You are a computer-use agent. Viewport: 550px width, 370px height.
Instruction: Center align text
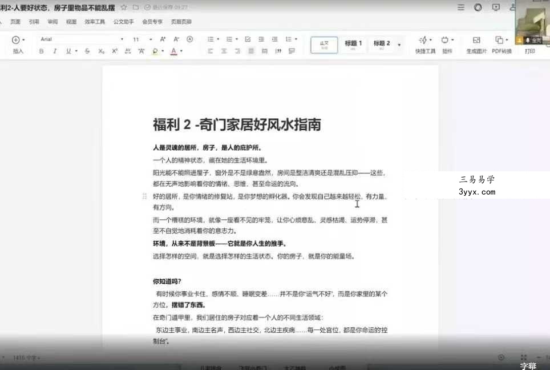click(224, 51)
